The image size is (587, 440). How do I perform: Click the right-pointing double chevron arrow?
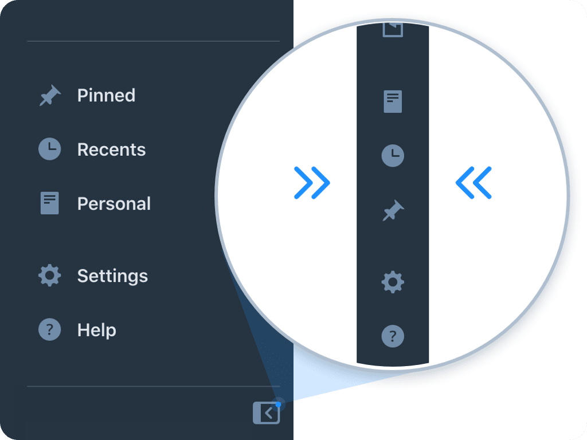point(312,183)
